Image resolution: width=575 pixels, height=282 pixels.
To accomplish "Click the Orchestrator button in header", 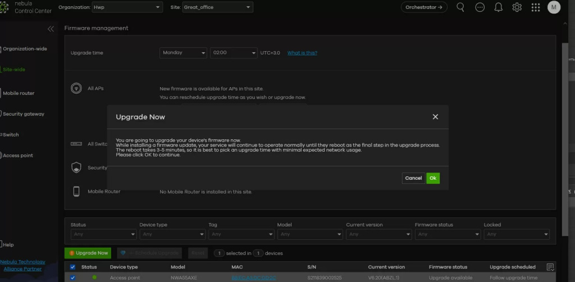I will [x=424, y=7].
